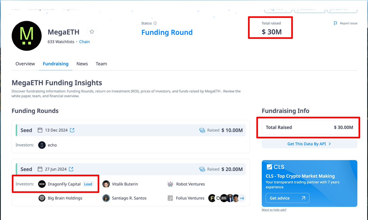Viewport: 368px width, 220px height.
Task: Click coins icon beside Raised $ 10.00M
Action: click(202, 130)
